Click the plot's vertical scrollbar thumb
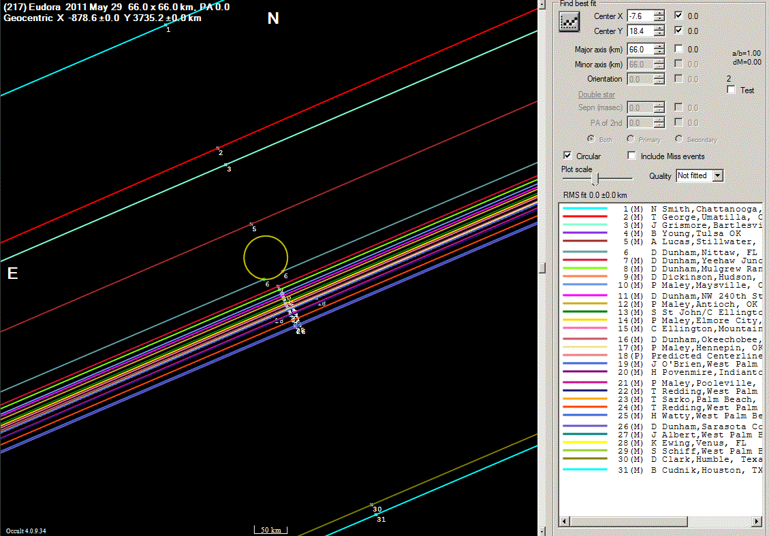Viewport: 769px width, 536px height. point(542,268)
